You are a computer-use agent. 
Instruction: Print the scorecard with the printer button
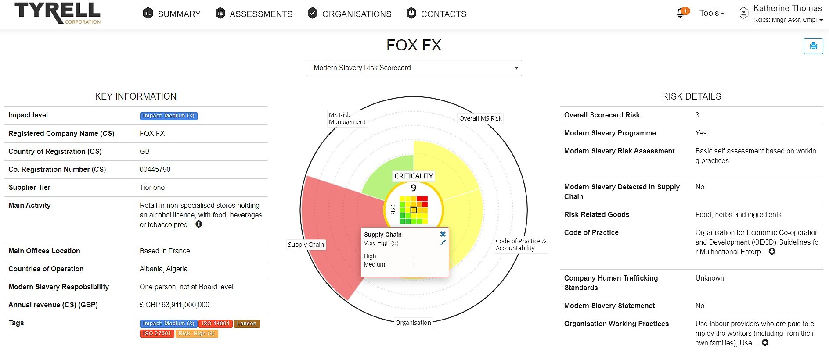pos(813,46)
